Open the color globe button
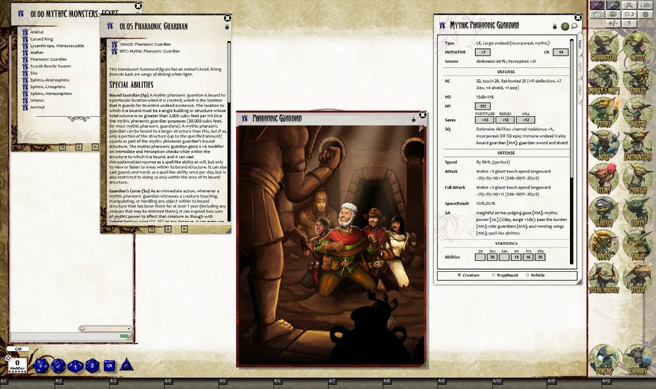Image resolution: width=656 pixels, height=389 pixels. pyautogui.click(x=613, y=14)
